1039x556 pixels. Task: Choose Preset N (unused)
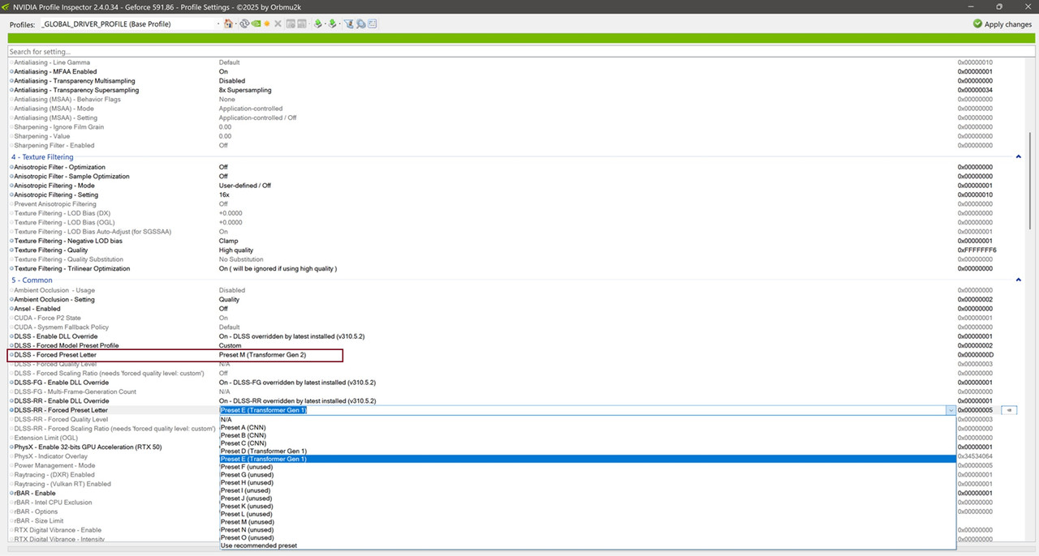pyautogui.click(x=588, y=530)
